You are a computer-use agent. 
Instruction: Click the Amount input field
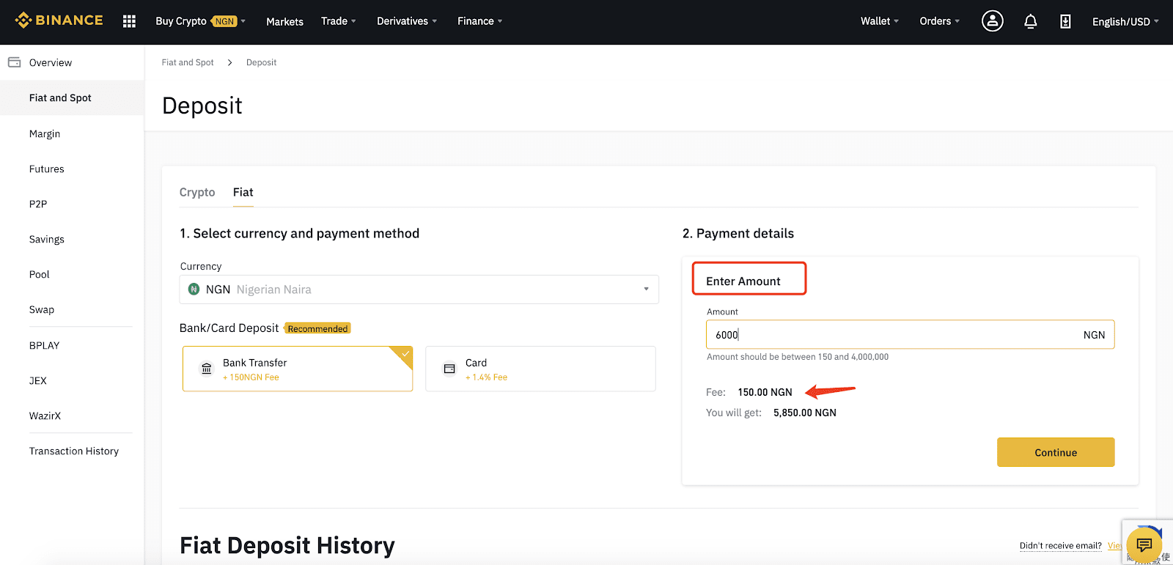pos(910,334)
